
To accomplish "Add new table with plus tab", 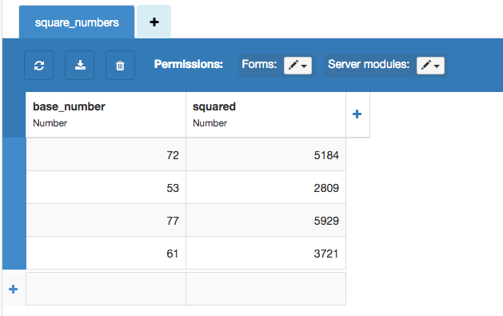I will point(154,22).
